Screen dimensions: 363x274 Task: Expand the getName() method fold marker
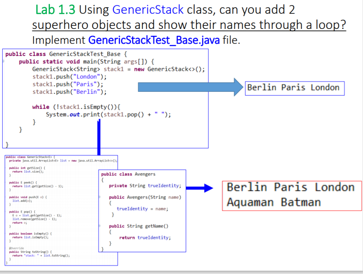[x=99, y=226]
